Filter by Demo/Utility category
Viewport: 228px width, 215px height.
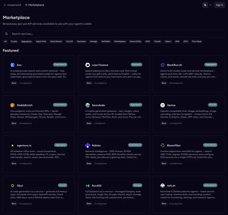pos(135,42)
